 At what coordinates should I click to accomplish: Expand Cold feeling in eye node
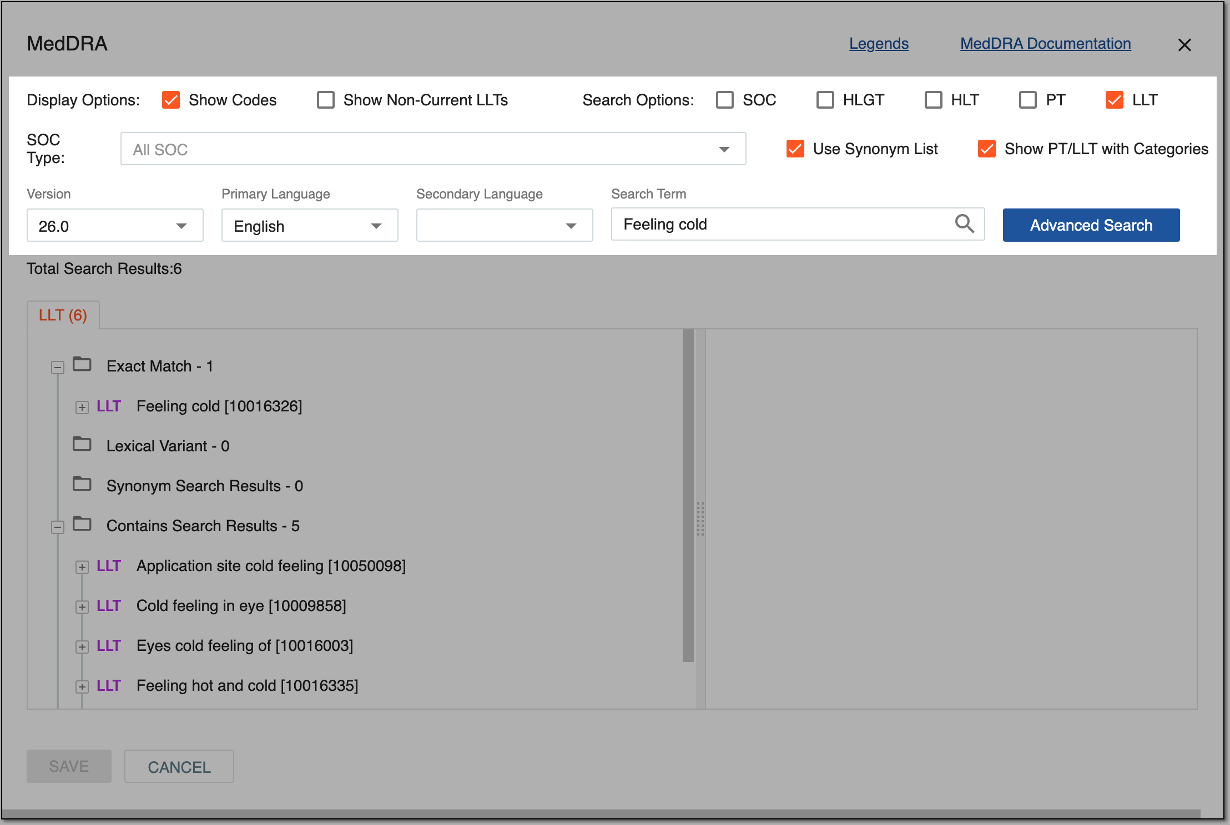tap(82, 607)
